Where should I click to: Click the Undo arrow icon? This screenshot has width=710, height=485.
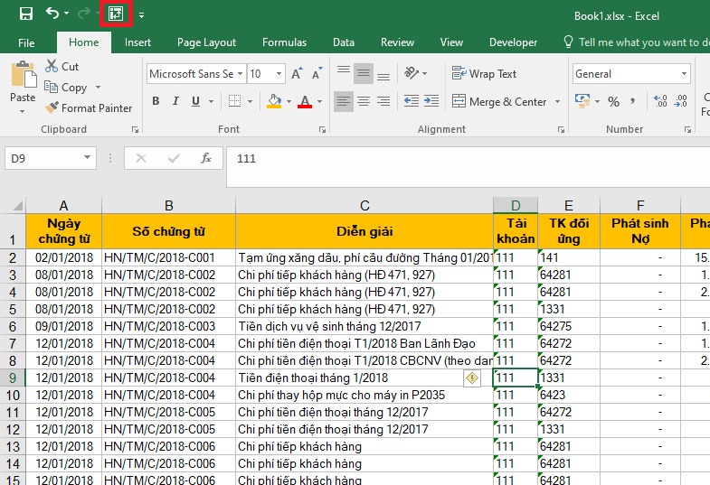53,14
